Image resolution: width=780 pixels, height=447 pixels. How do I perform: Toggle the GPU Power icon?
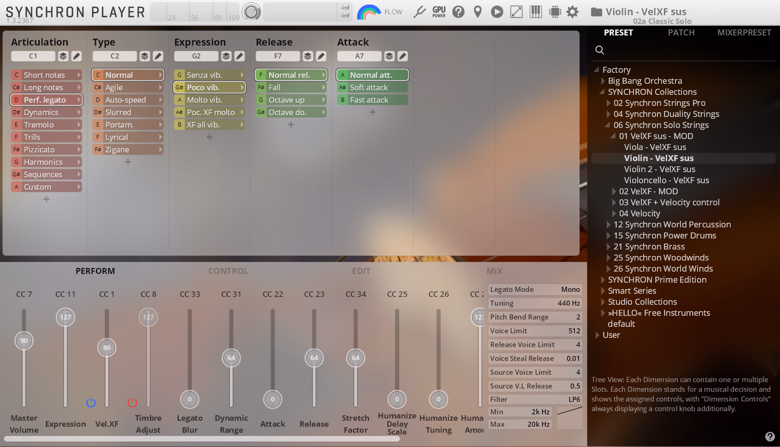439,12
